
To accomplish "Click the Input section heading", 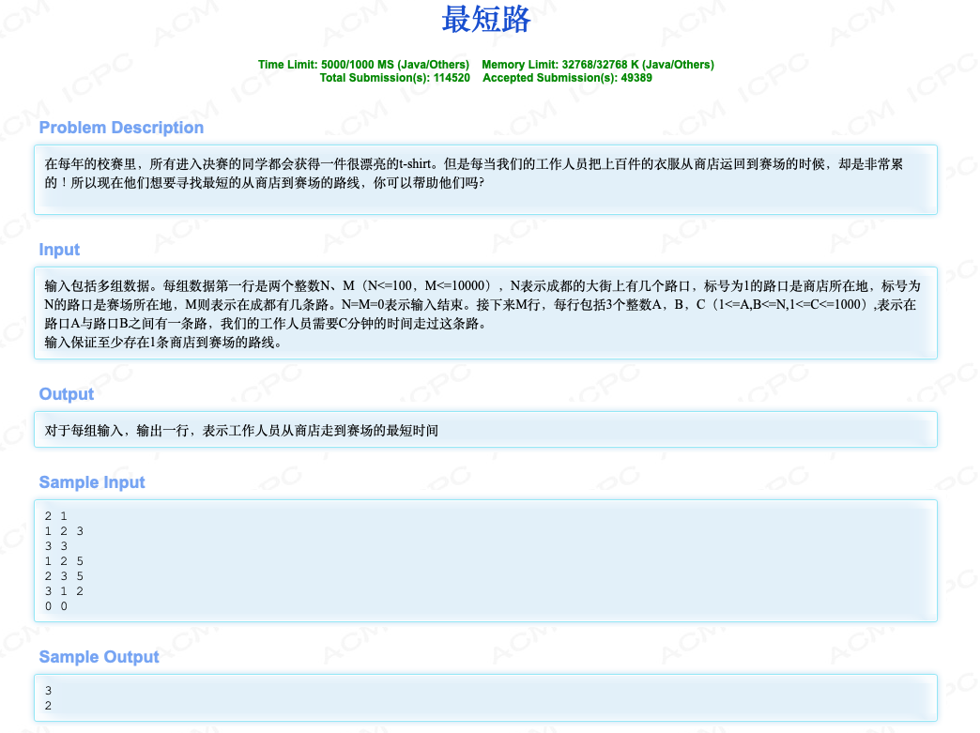I will pos(59,250).
